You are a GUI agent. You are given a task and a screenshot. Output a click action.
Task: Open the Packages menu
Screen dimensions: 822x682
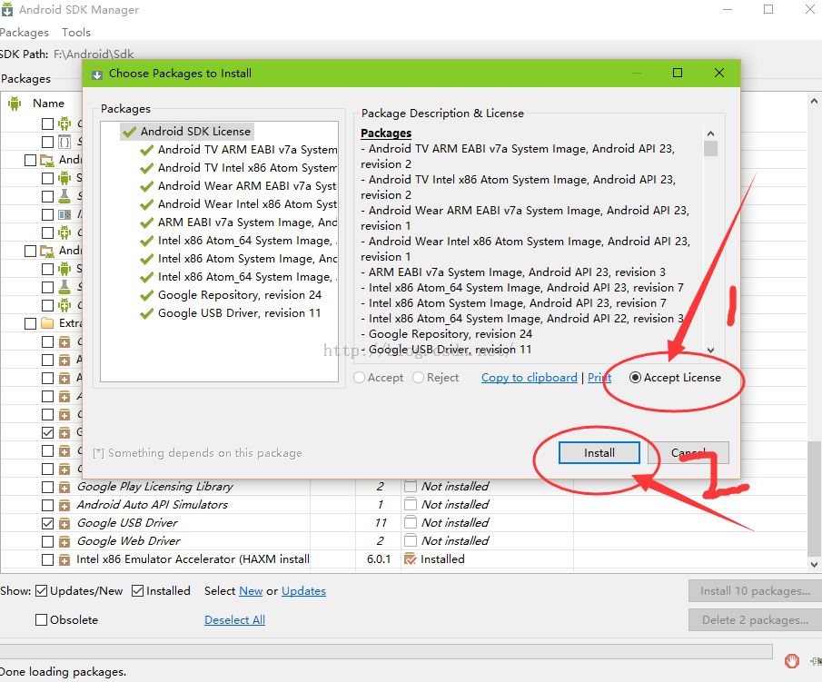[25, 33]
